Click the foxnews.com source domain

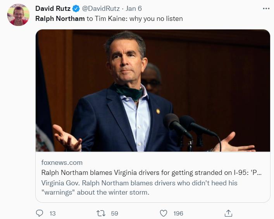coord(62,163)
